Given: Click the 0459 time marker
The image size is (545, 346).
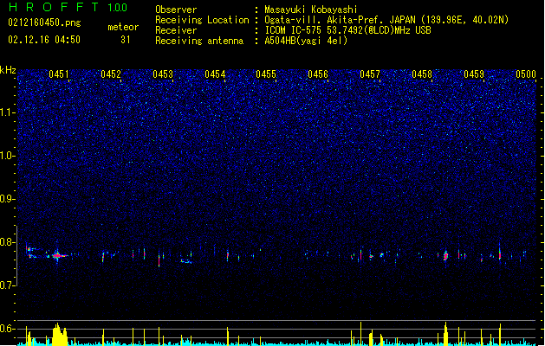Looking at the screenshot, I should 474,74.
